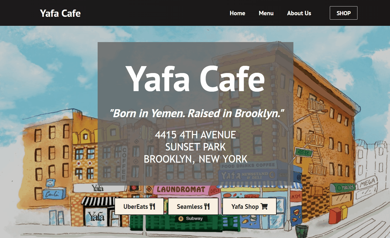Open the Yafa Shop button
This screenshot has width=390, height=238.
(249, 207)
